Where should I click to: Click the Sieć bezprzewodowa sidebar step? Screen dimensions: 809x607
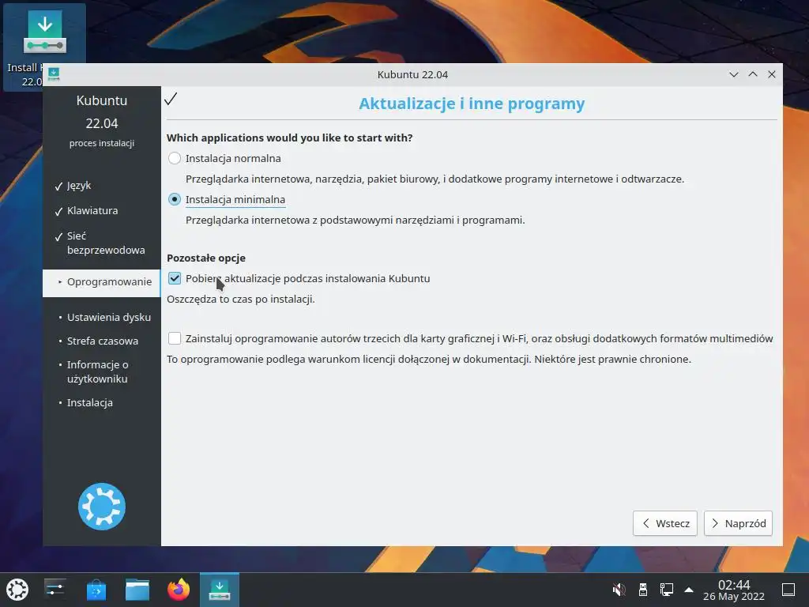(x=105, y=243)
